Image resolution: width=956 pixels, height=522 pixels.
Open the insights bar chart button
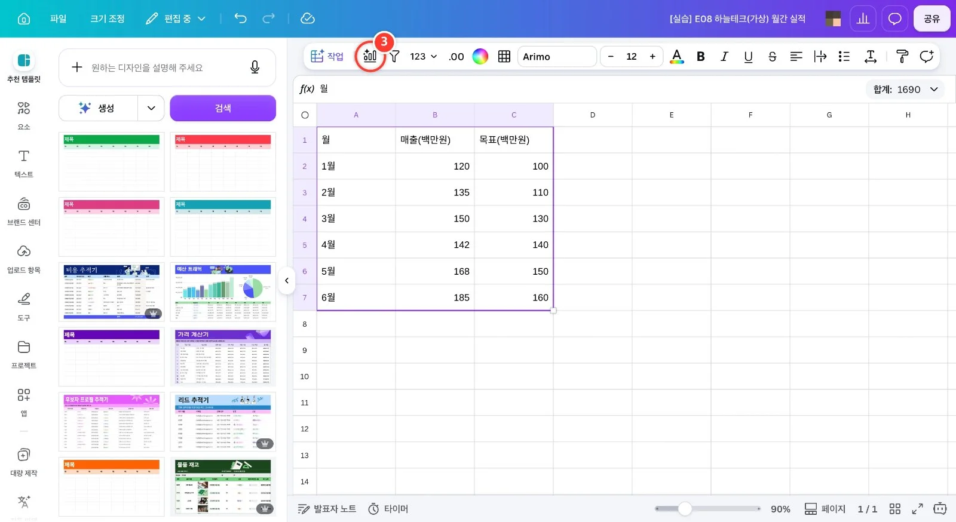point(863,19)
